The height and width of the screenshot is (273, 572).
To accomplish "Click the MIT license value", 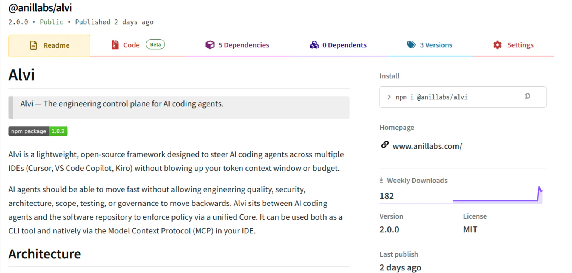I will (470, 229).
